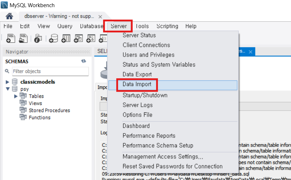Screen dimensions: 291x180
Task: Open the Help menu
Action: [191, 26]
